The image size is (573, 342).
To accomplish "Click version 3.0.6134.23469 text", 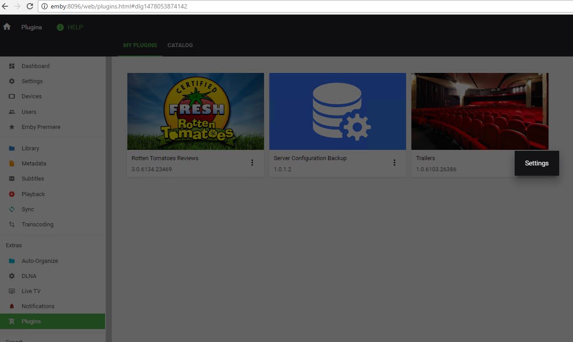I will point(152,169).
